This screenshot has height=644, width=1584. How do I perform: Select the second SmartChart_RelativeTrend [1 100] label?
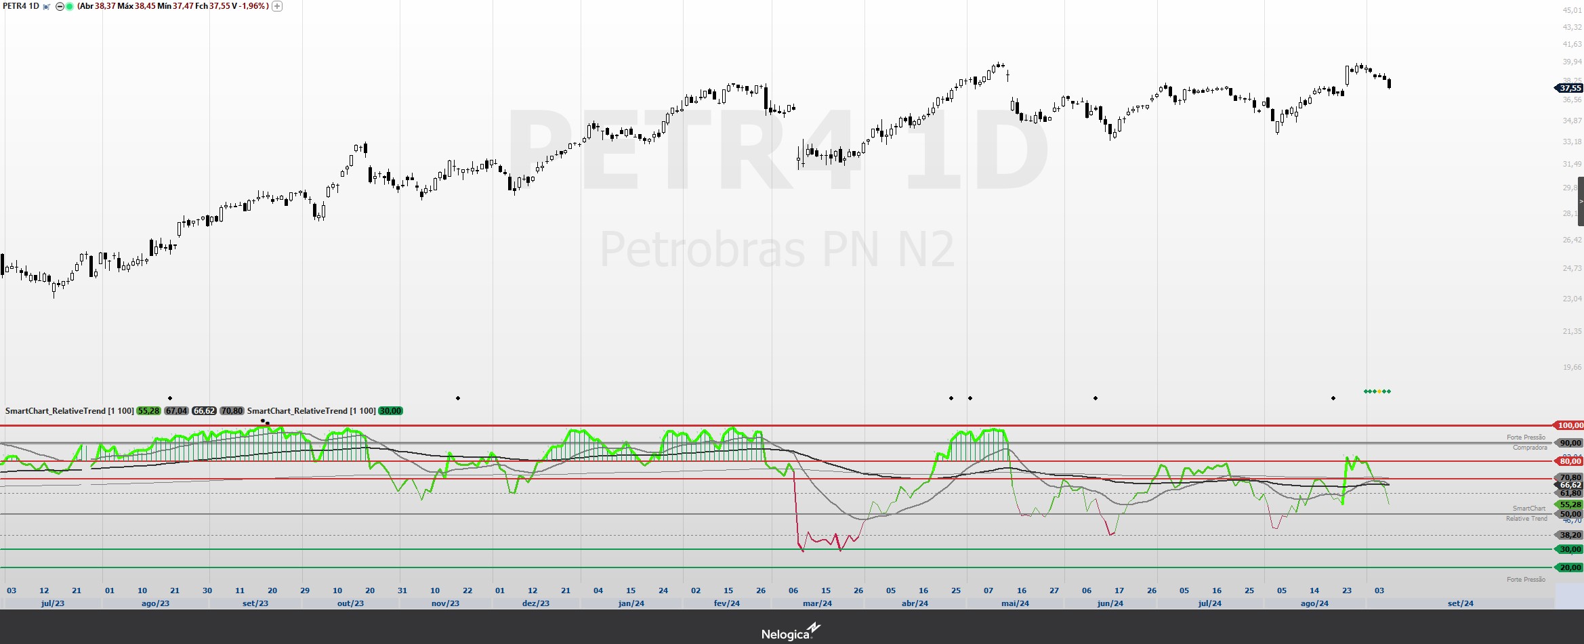(311, 411)
